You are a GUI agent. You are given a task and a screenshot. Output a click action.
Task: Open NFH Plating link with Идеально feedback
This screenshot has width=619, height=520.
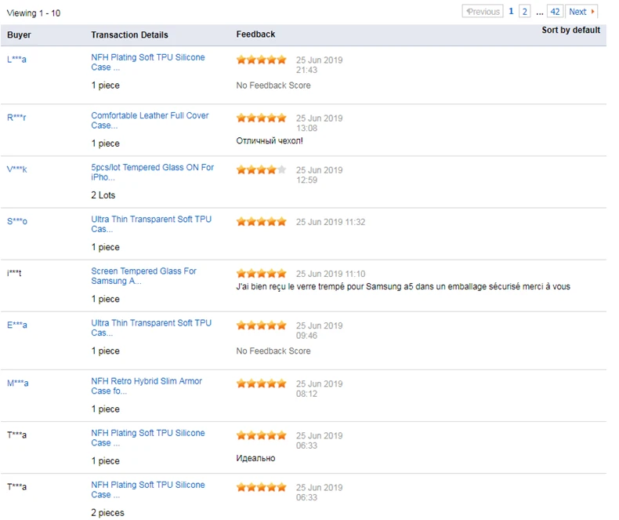pyautogui.click(x=147, y=438)
